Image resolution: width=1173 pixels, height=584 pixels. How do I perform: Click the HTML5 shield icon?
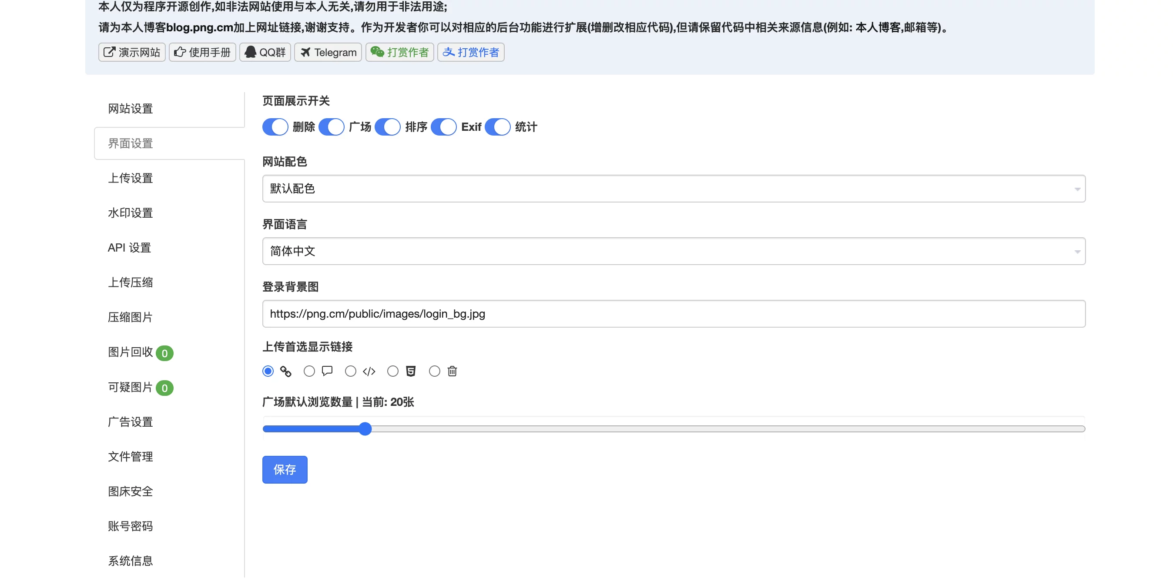411,371
